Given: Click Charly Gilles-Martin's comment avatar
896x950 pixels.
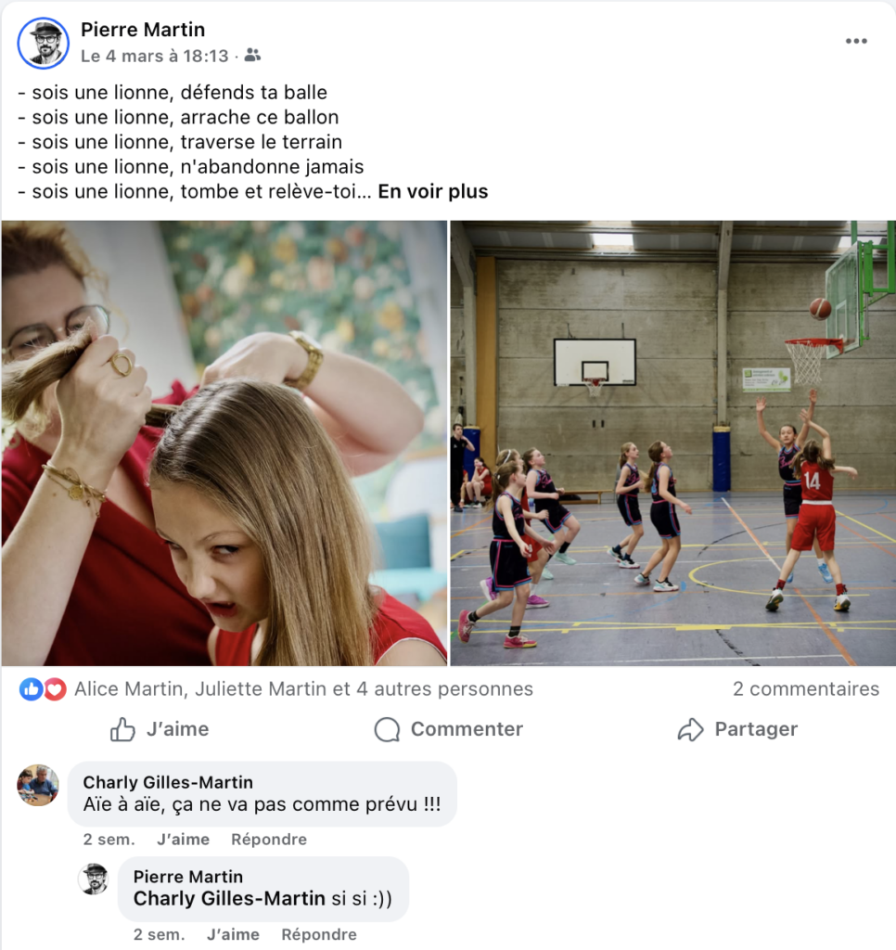Looking at the screenshot, I should pyautogui.click(x=37, y=785).
